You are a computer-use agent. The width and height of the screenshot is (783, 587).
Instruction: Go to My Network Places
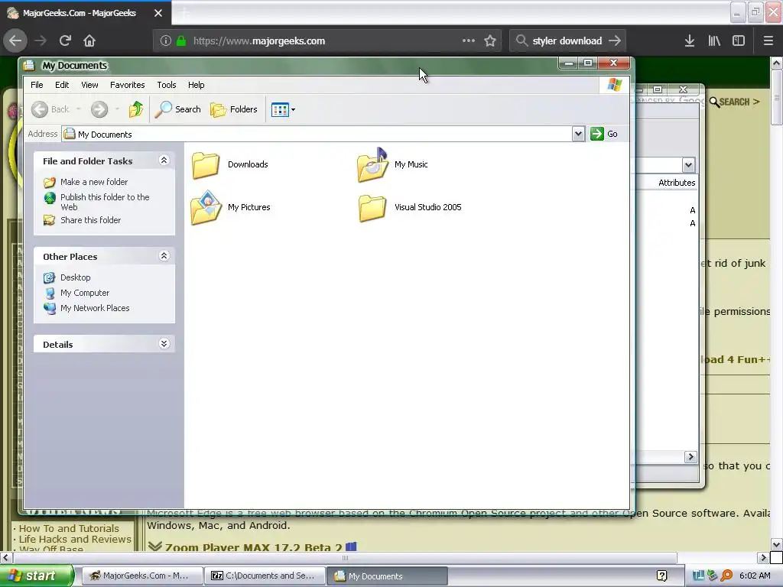pos(95,309)
